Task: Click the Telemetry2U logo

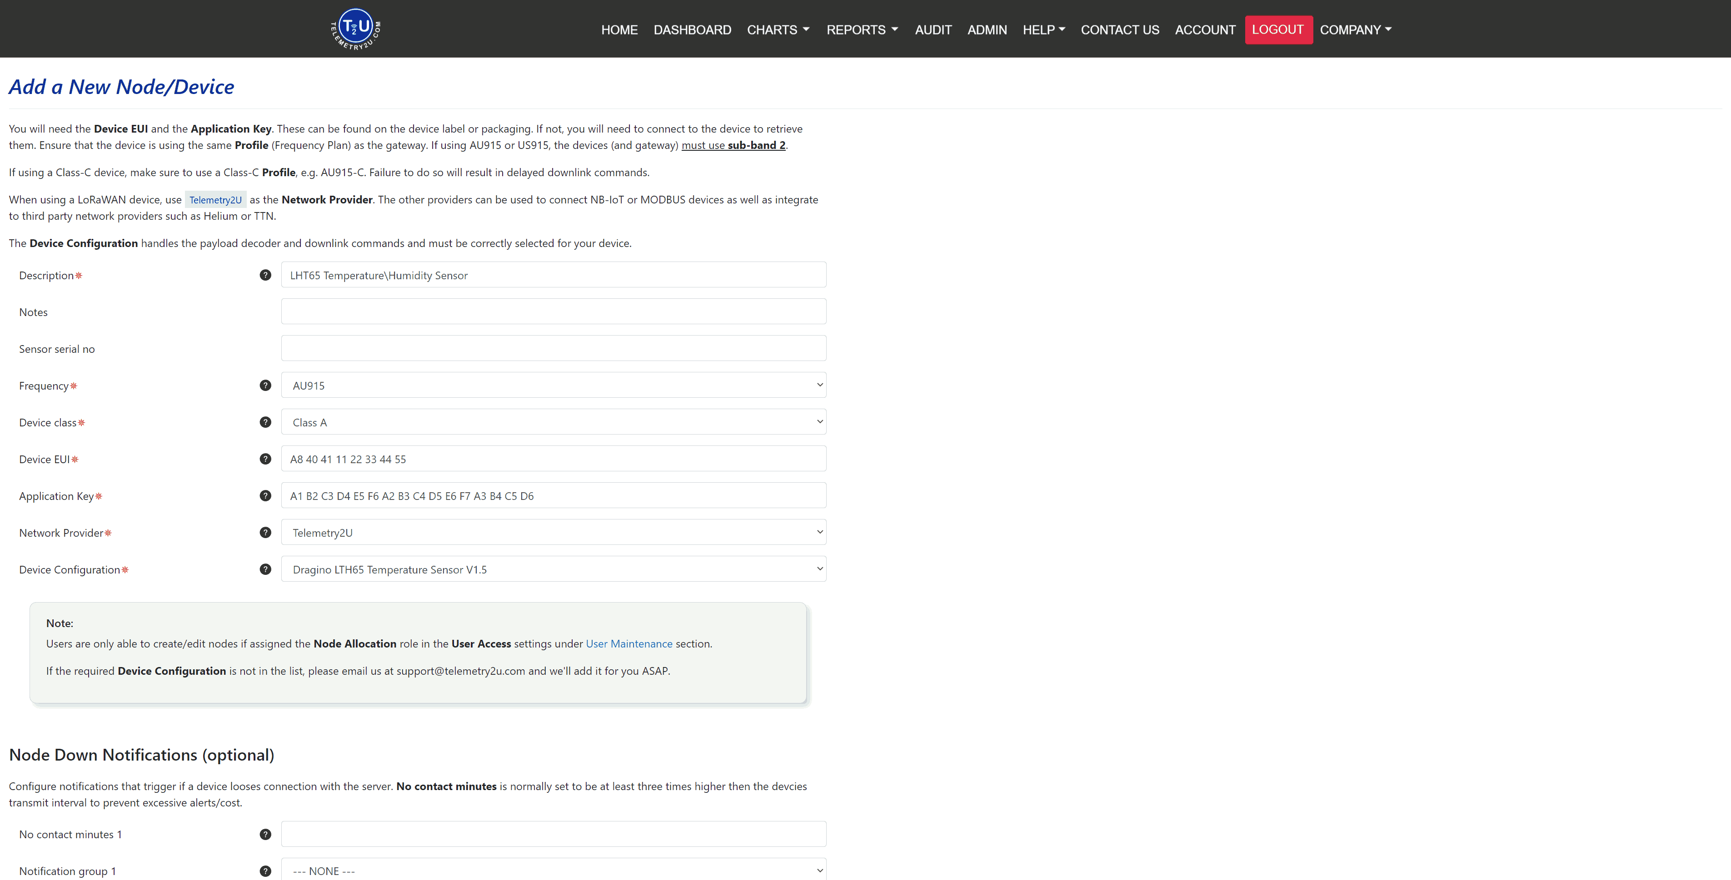Action: 355,29
